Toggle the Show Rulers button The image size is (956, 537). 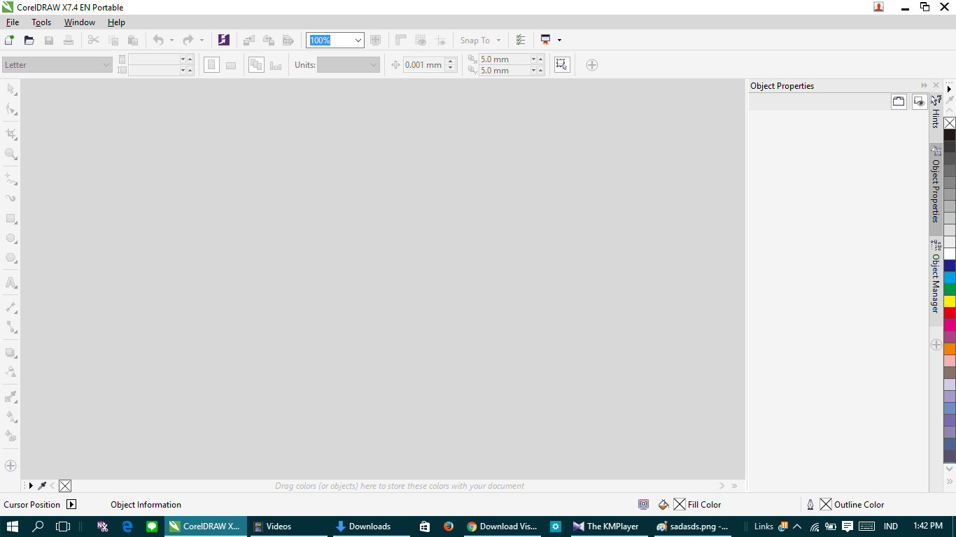pos(401,40)
